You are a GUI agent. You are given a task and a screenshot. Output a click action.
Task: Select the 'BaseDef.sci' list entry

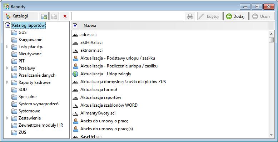(x=91, y=137)
